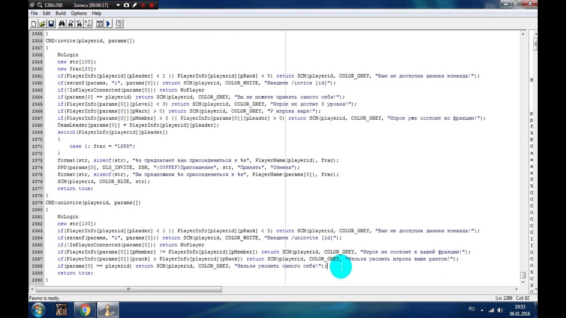This screenshot has width=566, height=318.
Task: Open the File menu
Action: click(x=34, y=13)
